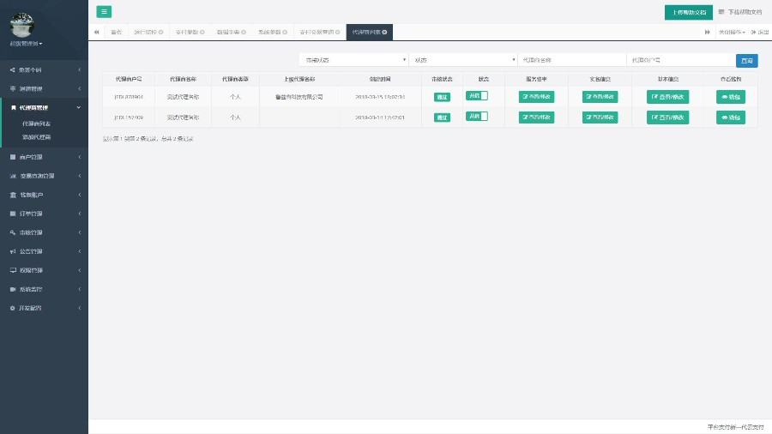
Task: Click the green hamburger menu toggle button
Action: 104,11
